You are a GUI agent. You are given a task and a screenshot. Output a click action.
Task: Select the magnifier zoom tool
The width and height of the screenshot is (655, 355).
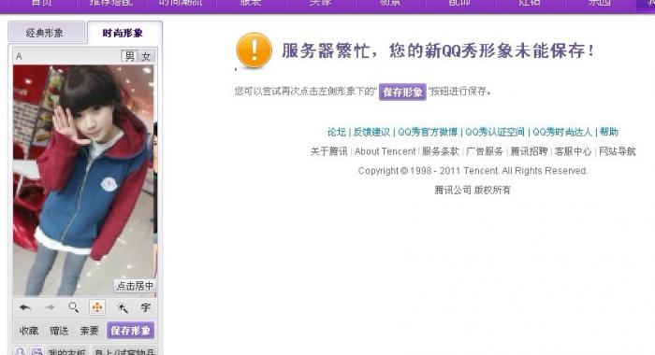[74, 308]
